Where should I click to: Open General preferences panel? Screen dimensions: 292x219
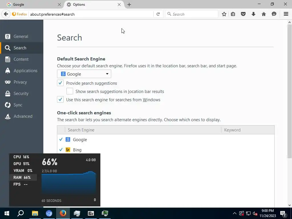[22, 36]
